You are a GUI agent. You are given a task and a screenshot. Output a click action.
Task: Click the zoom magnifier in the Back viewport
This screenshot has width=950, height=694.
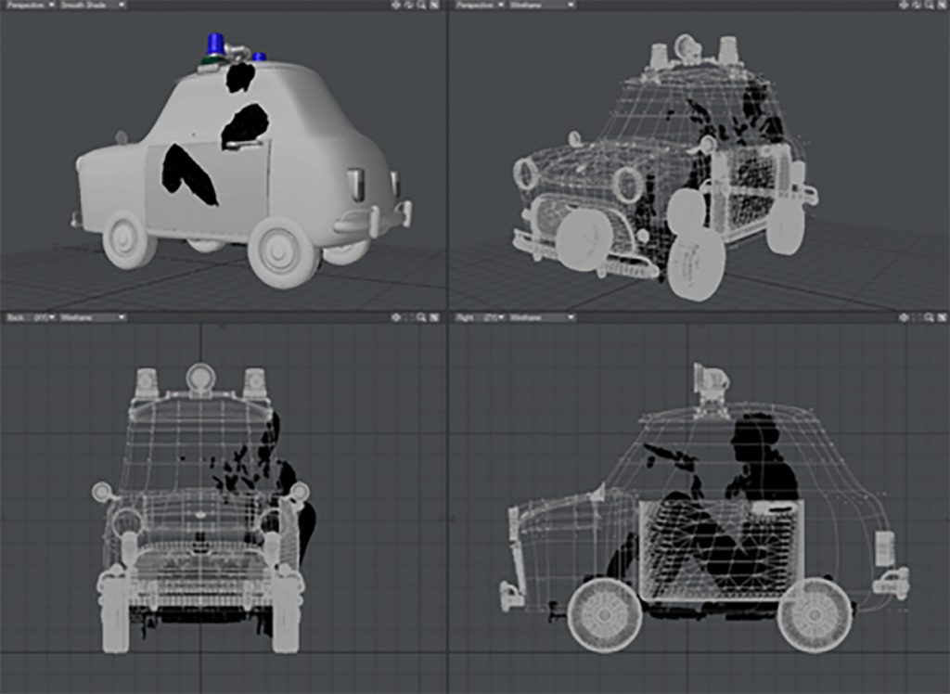(x=421, y=317)
